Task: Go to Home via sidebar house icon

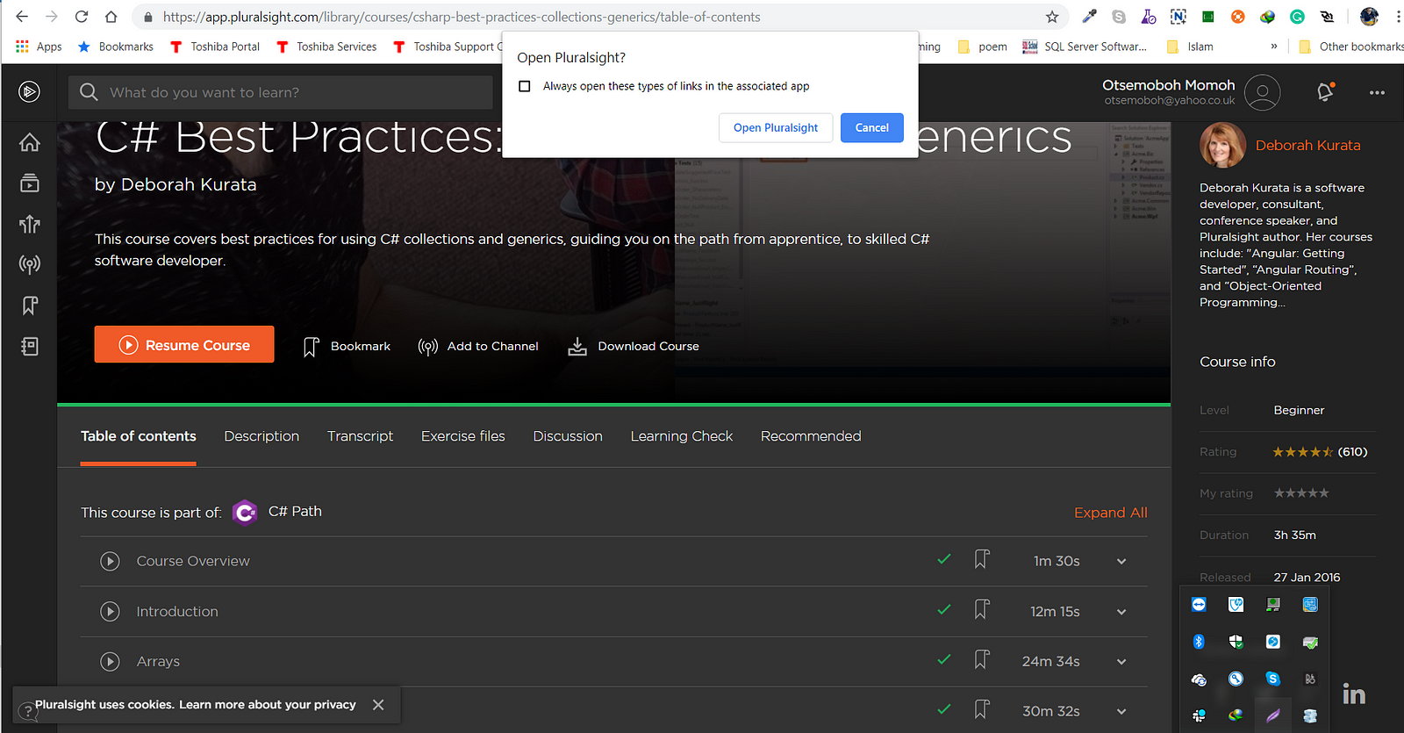Action: [x=30, y=142]
